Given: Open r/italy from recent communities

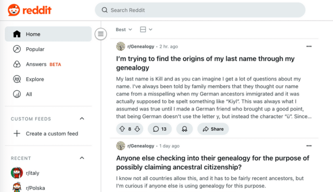Looking at the screenshot, I should click(x=48, y=173).
